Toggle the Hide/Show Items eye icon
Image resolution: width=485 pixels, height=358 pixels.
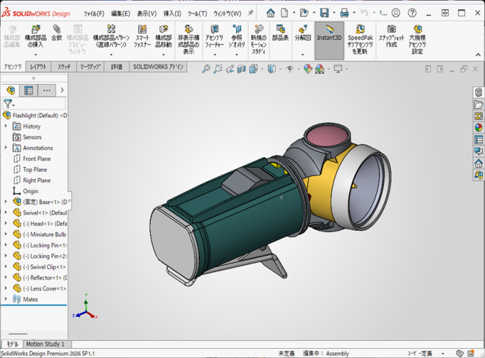click(289, 69)
